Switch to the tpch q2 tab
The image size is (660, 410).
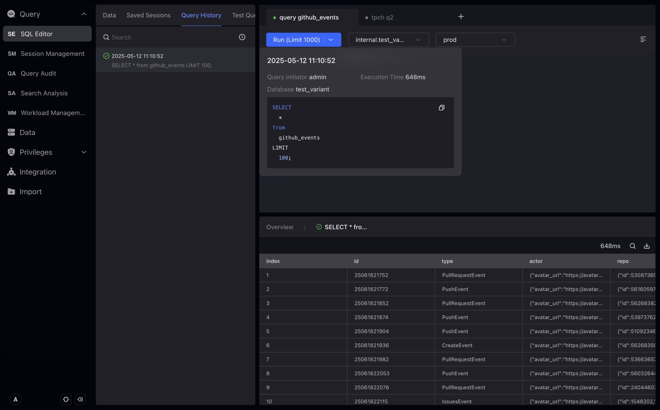pyautogui.click(x=382, y=17)
